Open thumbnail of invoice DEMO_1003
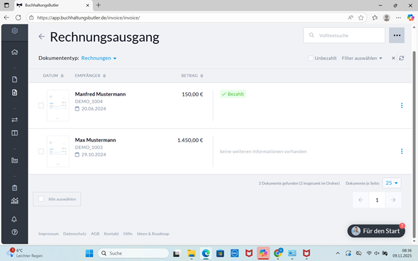 (58, 152)
